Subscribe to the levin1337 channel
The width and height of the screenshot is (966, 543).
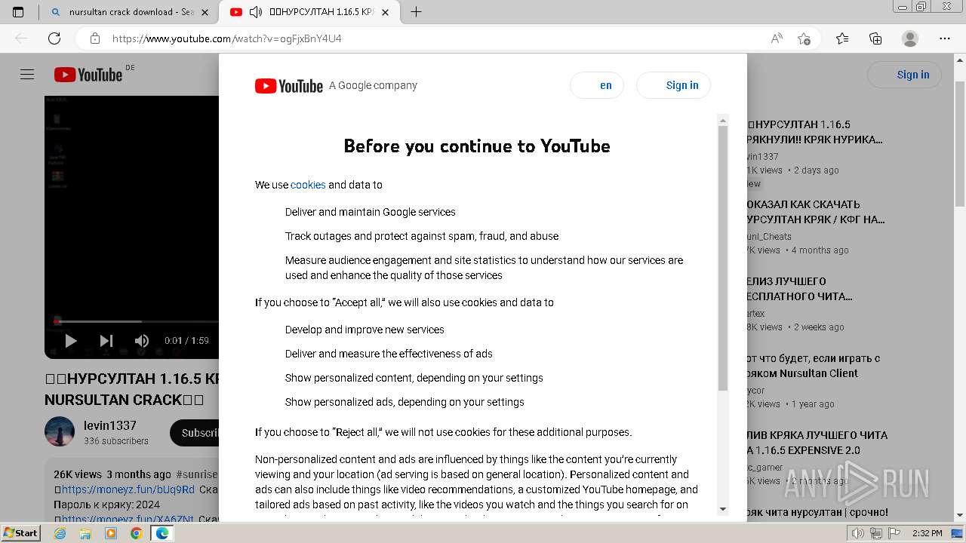coord(195,433)
